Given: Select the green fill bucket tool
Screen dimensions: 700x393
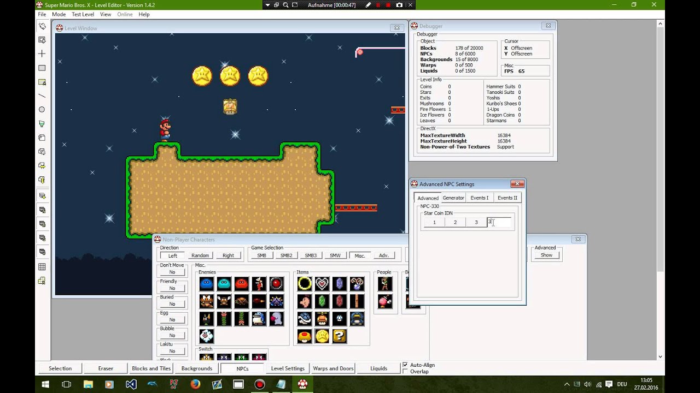Looking at the screenshot, I should pyautogui.click(x=42, y=124).
